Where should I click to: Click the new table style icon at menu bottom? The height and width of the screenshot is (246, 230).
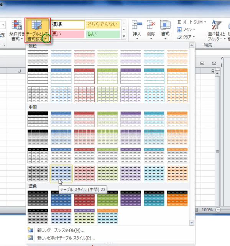point(30,230)
